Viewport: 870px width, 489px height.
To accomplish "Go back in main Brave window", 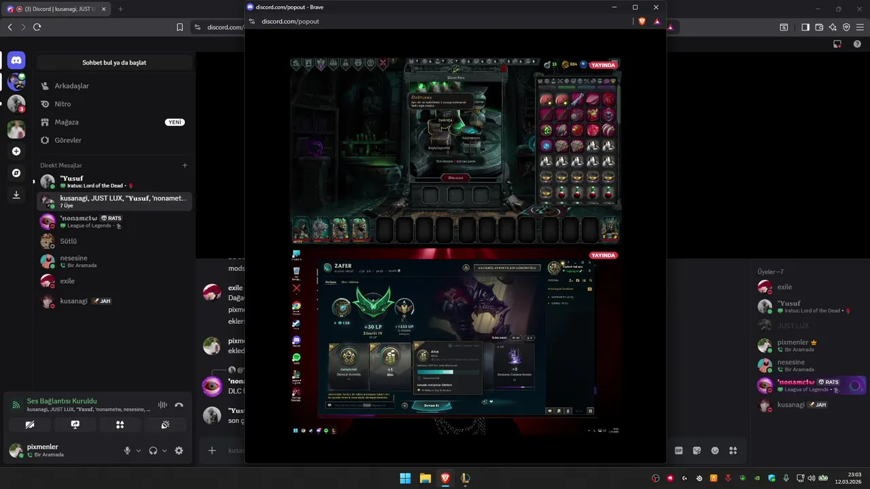I will (x=10, y=27).
